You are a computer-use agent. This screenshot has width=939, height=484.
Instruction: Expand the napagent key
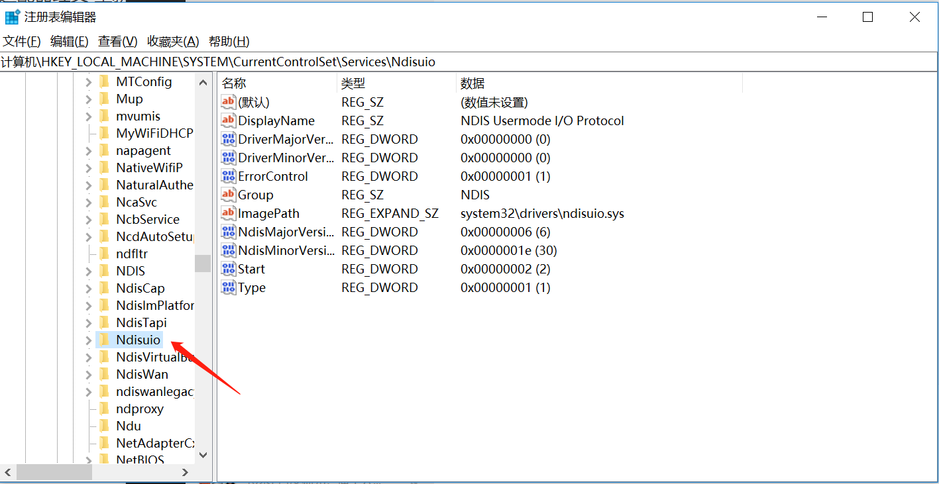88,151
